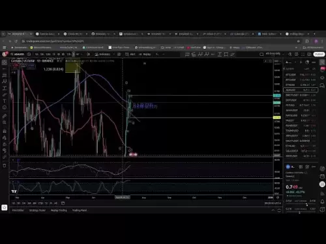326x244 pixels.
Task: Open the go-to-date calendar icon
Action: tap(63, 203)
